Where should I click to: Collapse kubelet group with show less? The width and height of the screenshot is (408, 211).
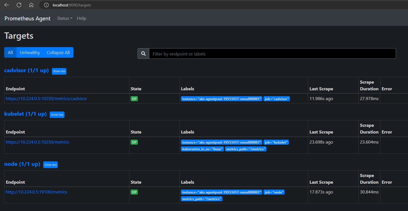tap(57, 115)
